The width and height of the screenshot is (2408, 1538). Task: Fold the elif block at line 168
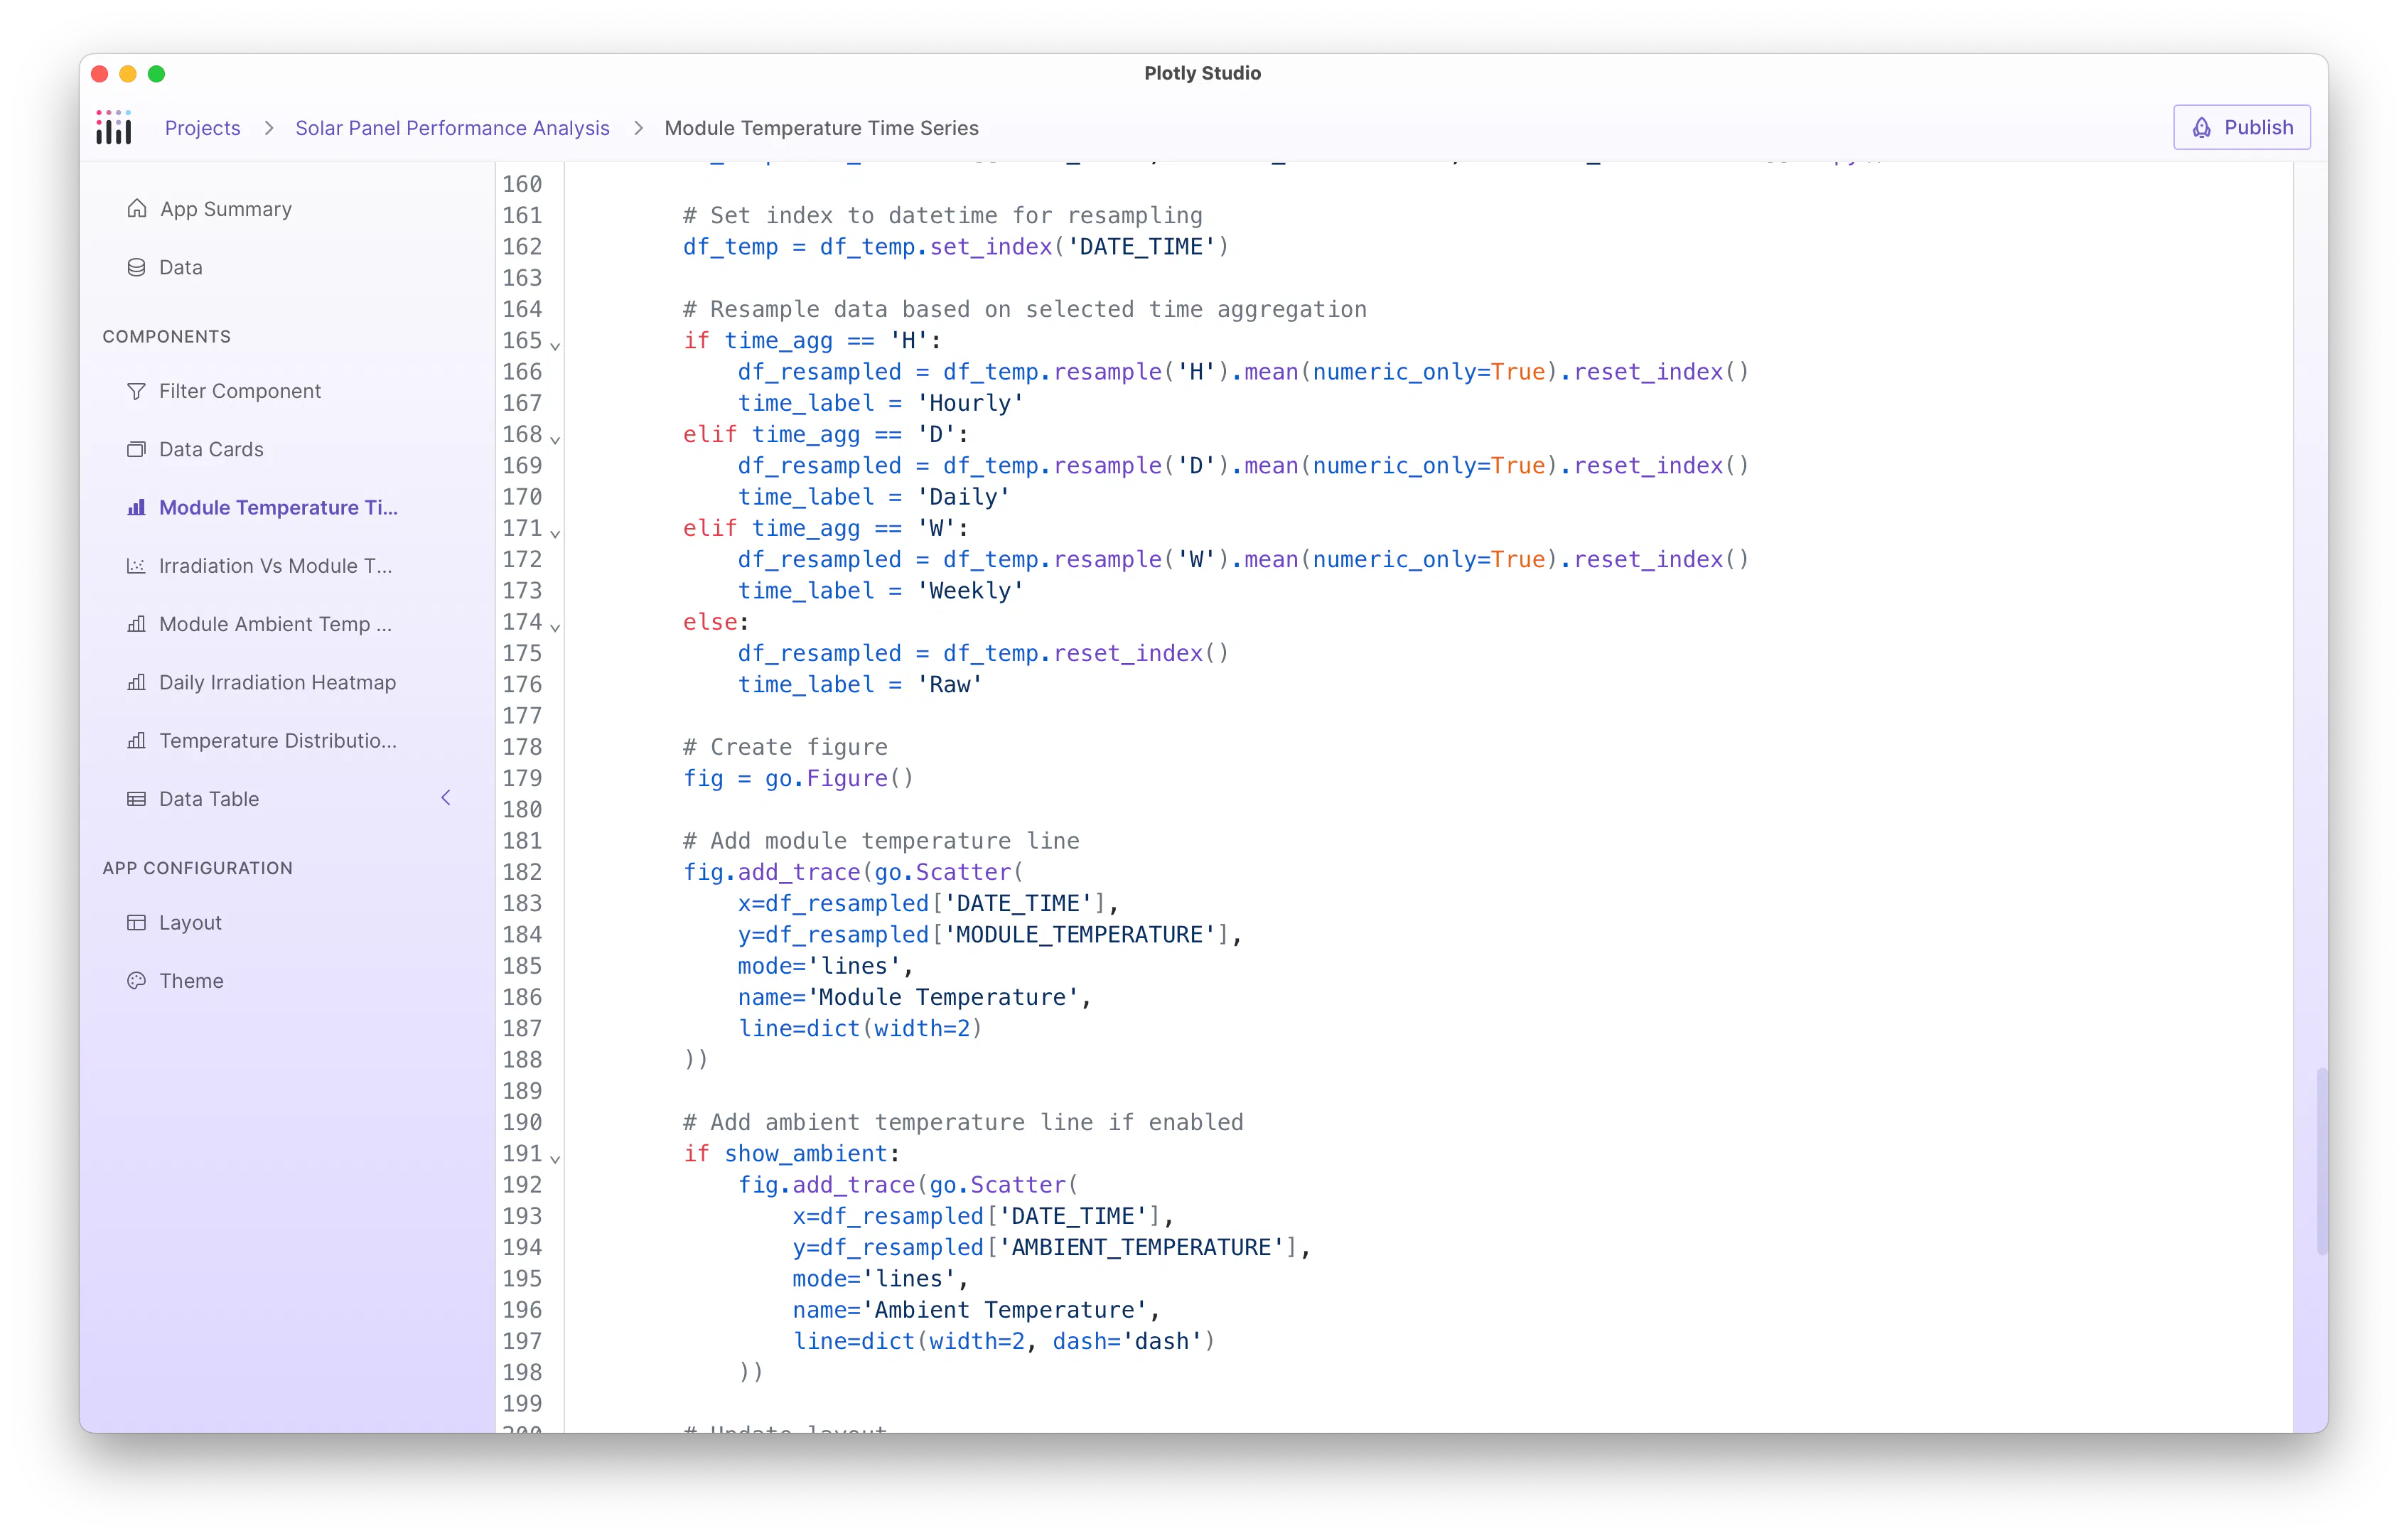tap(555, 439)
